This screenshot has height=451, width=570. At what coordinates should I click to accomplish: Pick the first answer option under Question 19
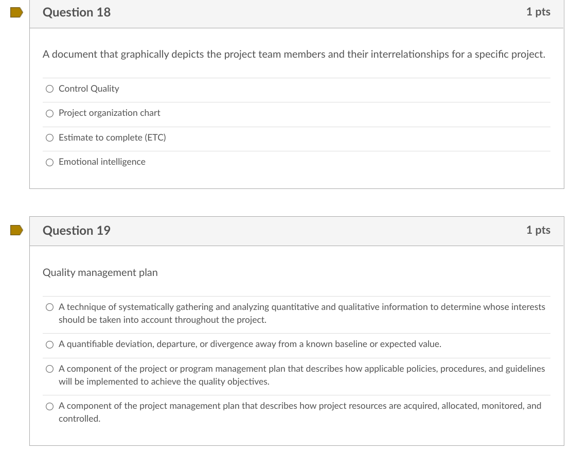(49, 307)
